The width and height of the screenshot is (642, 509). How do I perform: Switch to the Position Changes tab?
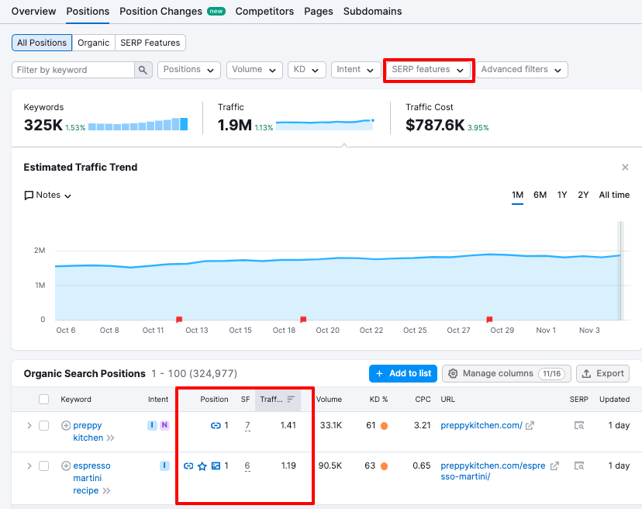[172, 12]
